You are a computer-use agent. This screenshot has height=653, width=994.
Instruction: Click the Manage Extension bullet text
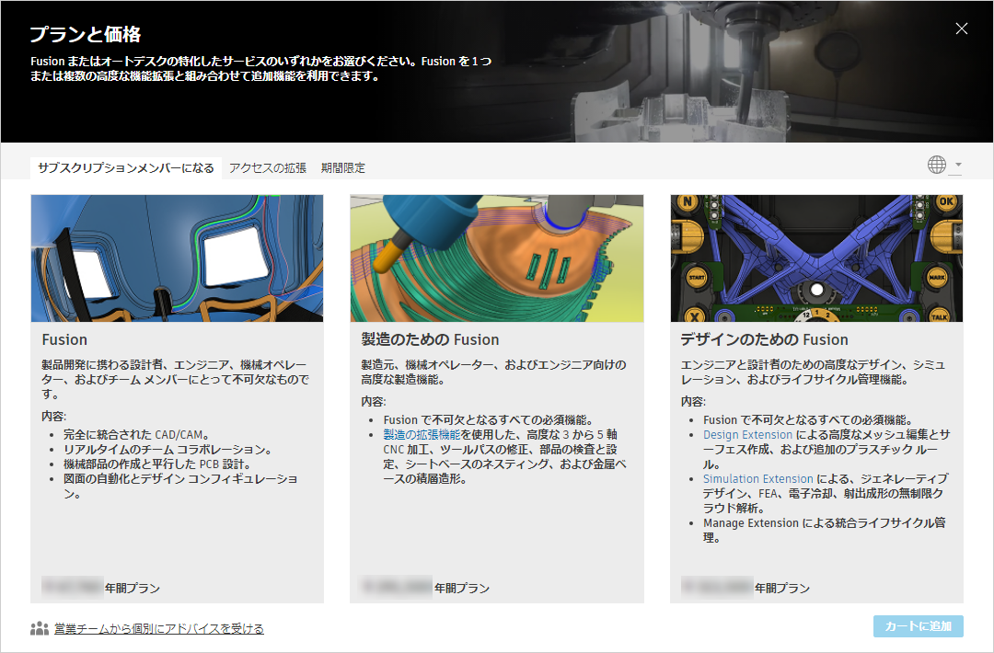coord(824,530)
